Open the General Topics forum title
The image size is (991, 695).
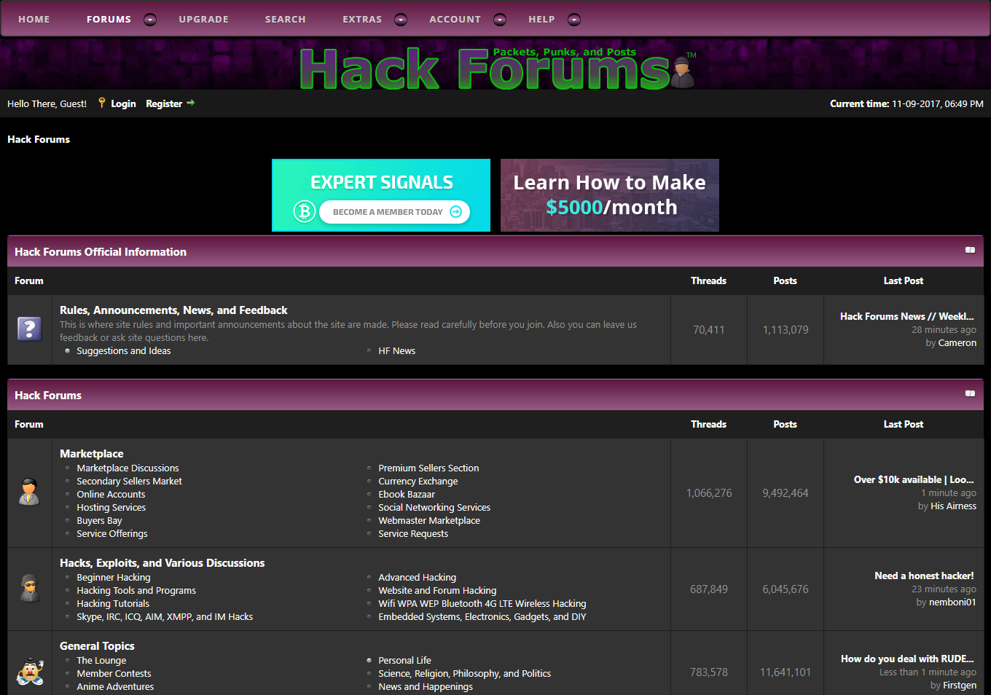[x=97, y=646]
